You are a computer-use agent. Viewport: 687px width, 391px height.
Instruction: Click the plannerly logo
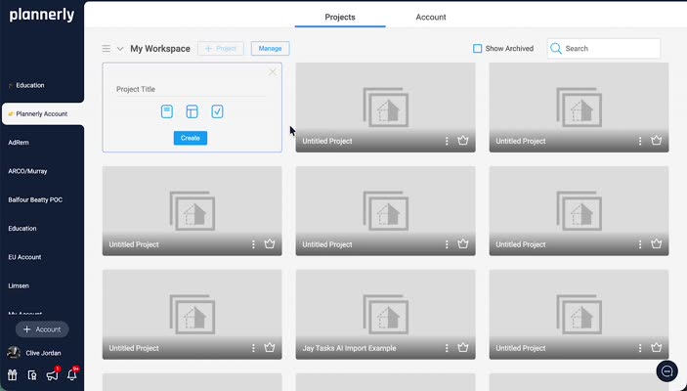[42, 16]
